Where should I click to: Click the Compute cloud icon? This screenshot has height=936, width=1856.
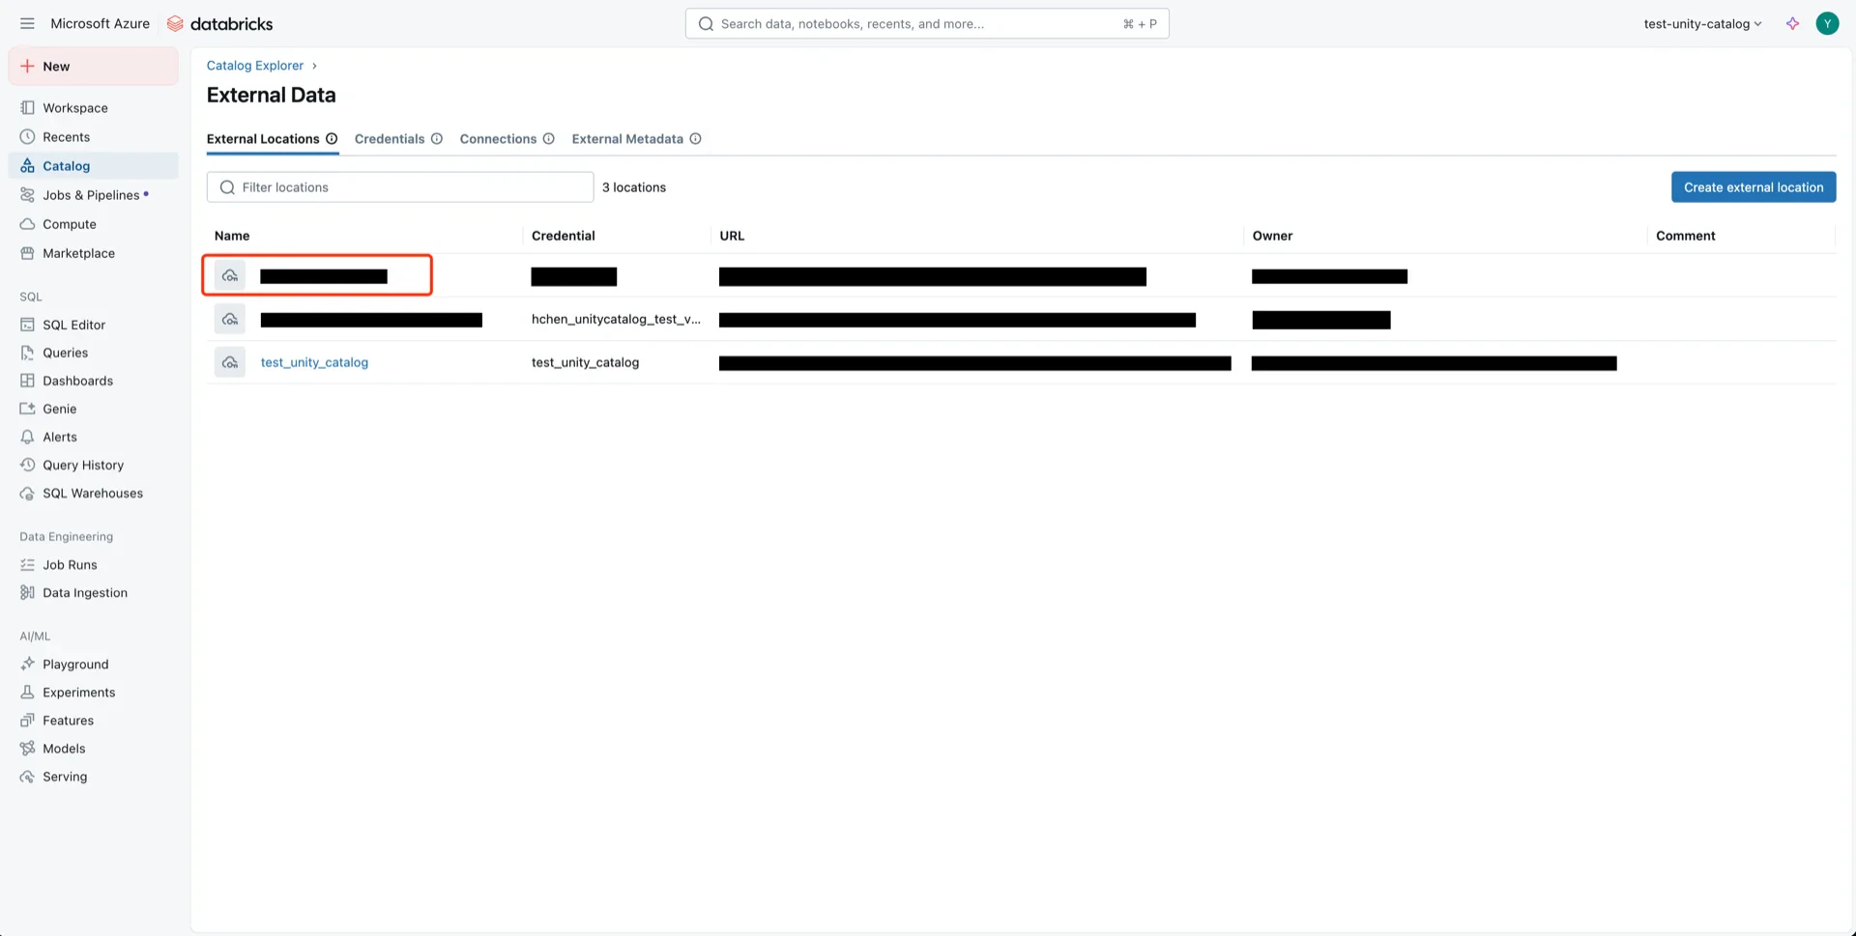[27, 223]
